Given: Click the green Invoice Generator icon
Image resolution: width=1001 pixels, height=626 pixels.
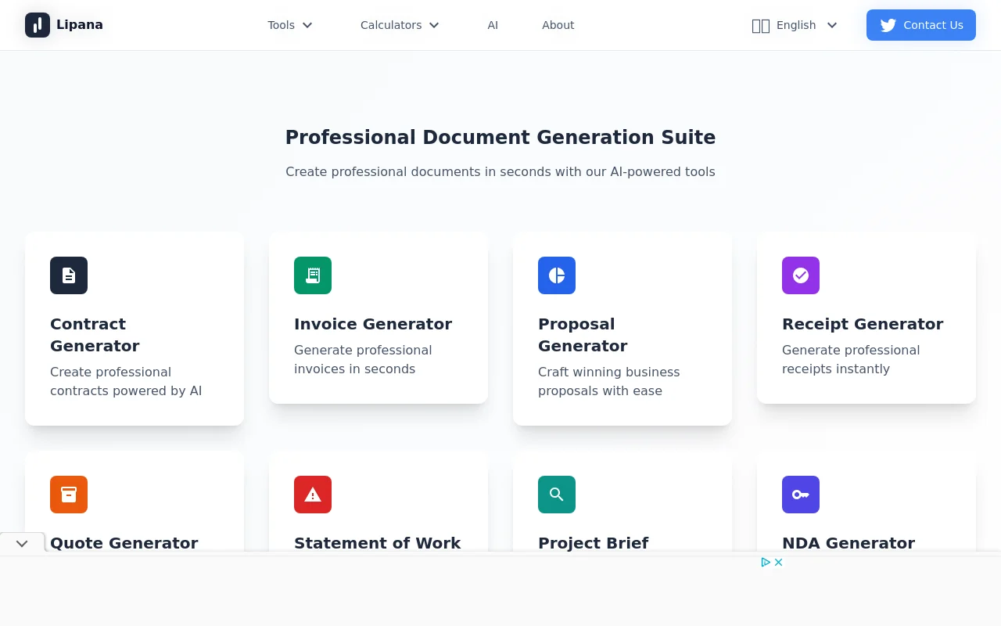Looking at the screenshot, I should click(x=313, y=275).
